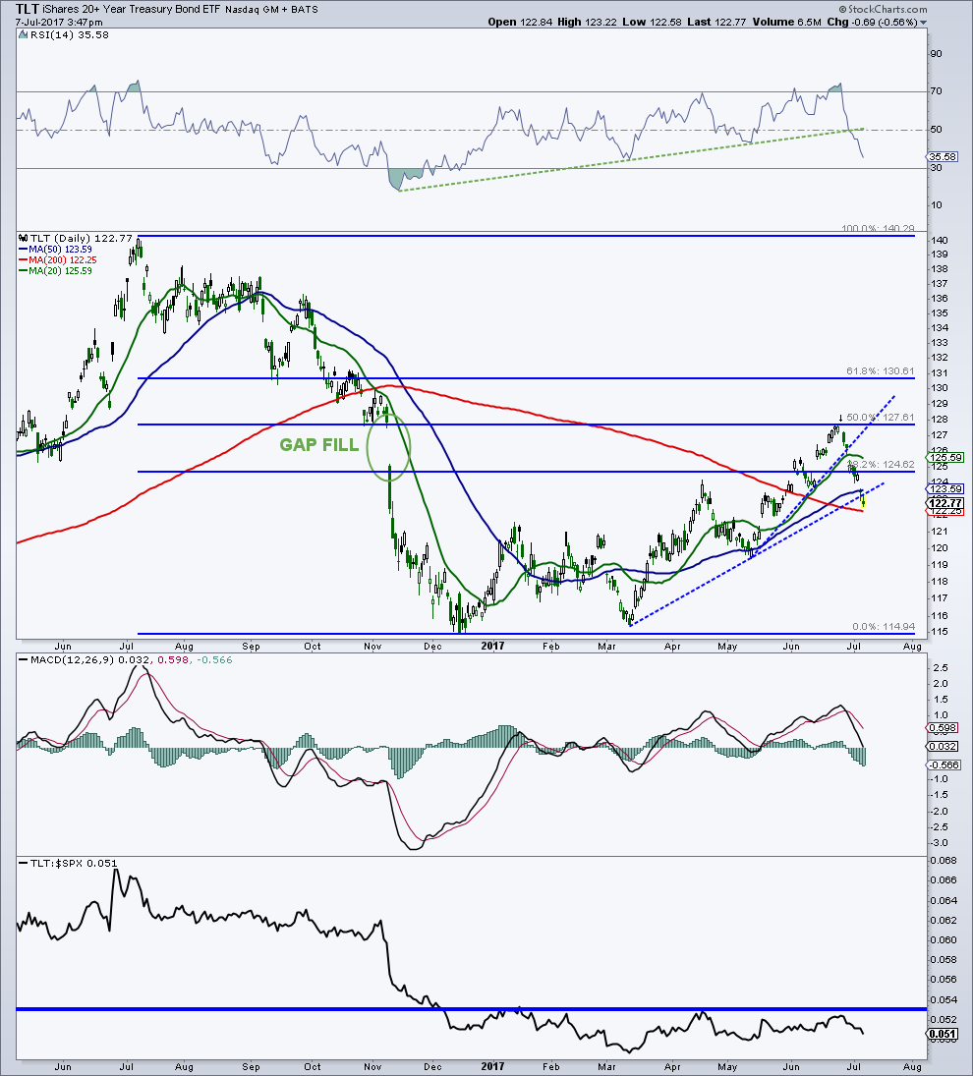Click the Dec label on the bottom time axis

point(433,1066)
